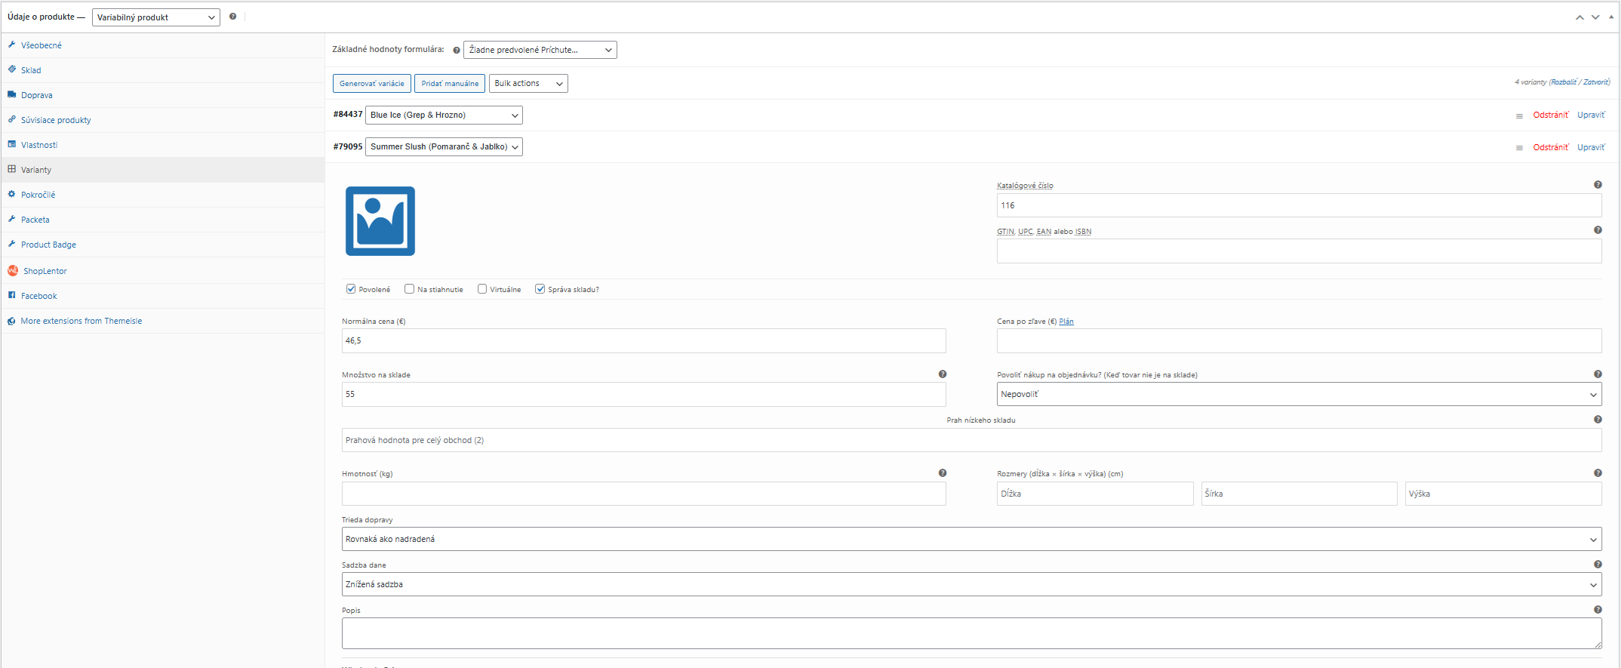Click Odstrániť link for Blue Ice variation

point(1550,115)
